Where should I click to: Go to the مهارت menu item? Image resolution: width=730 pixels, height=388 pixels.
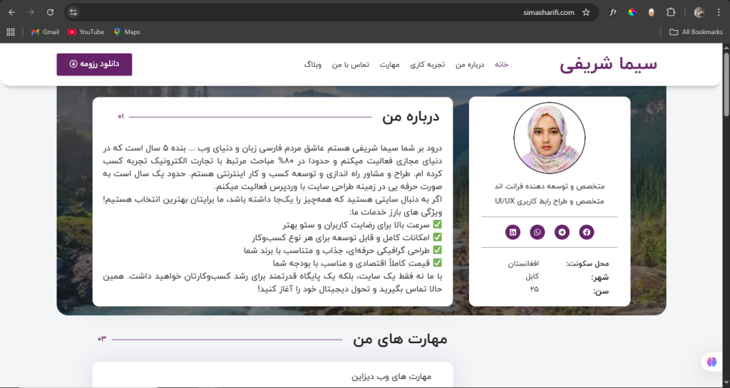coord(390,65)
